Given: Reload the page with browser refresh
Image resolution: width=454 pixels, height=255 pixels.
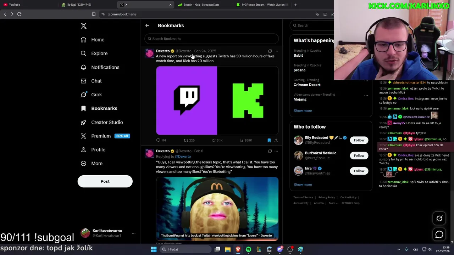Looking at the screenshot, I should pos(20,14).
